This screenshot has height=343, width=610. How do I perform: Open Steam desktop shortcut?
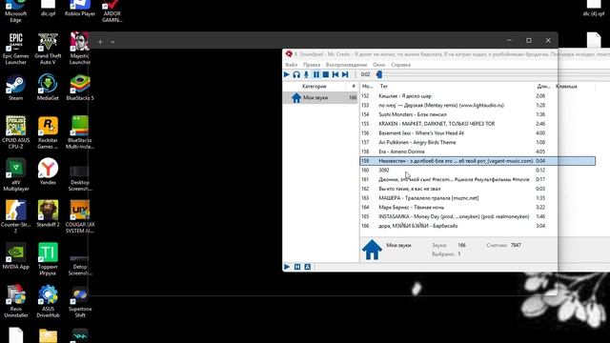15,88
